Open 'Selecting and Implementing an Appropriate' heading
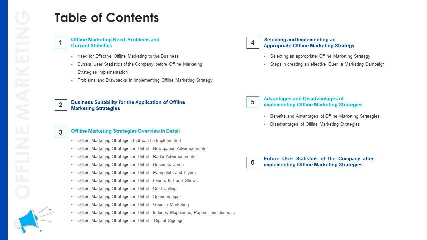This screenshot has height=240, width=427. pyautogui.click(x=309, y=43)
